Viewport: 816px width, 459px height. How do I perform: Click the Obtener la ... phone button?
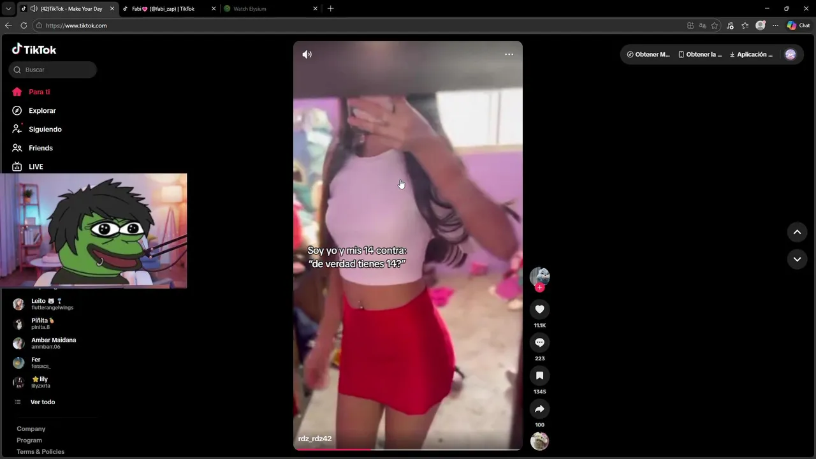click(x=700, y=54)
